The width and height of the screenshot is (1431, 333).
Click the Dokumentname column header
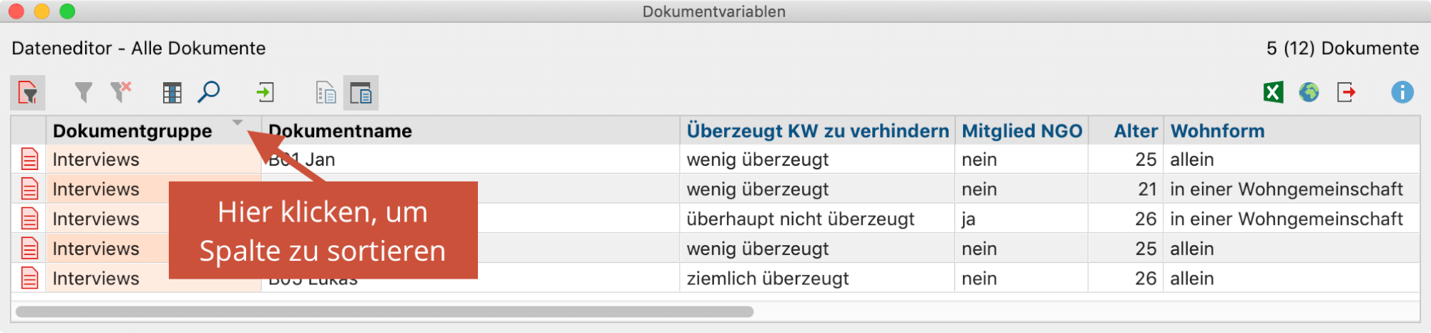pos(341,131)
